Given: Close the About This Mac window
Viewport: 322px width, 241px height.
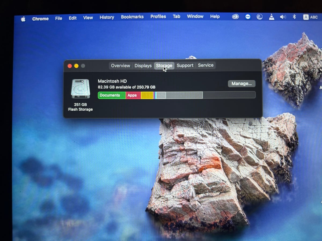Looking at the screenshot, I should click(x=70, y=66).
